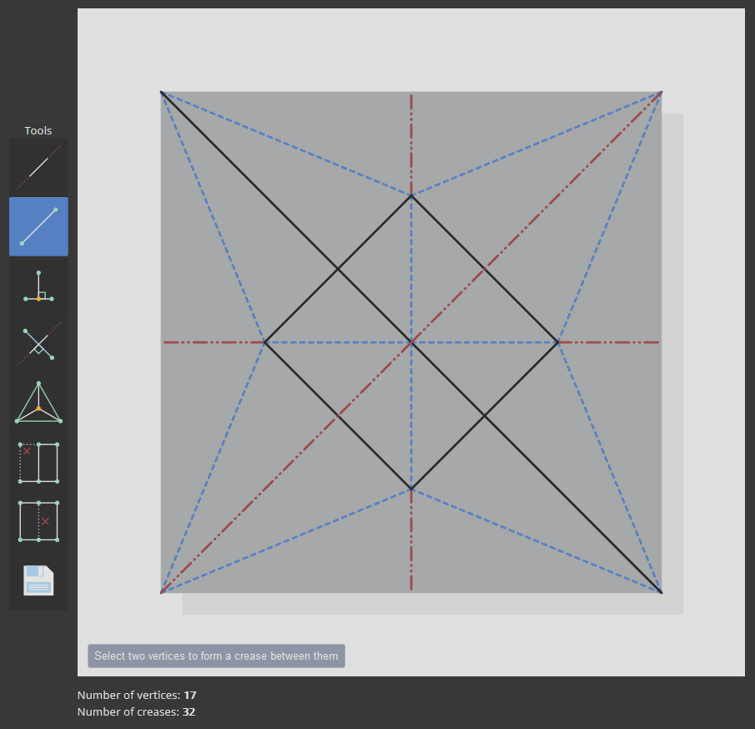Click the center vertex of the crease pattern
Image resolution: width=755 pixels, height=729 pixels.
click(x=411, y=342)
